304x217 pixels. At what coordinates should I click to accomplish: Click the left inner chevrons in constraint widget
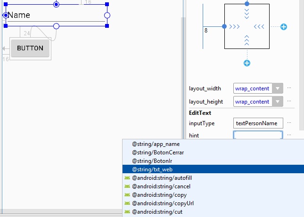234,26
